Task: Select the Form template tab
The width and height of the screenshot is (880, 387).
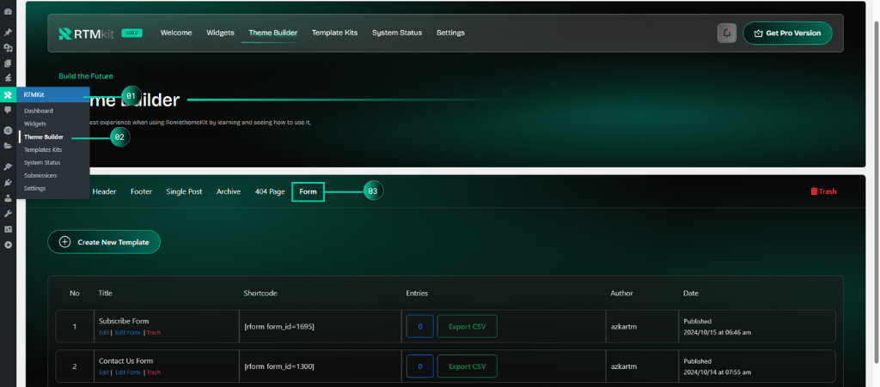Action: point(309,191)
